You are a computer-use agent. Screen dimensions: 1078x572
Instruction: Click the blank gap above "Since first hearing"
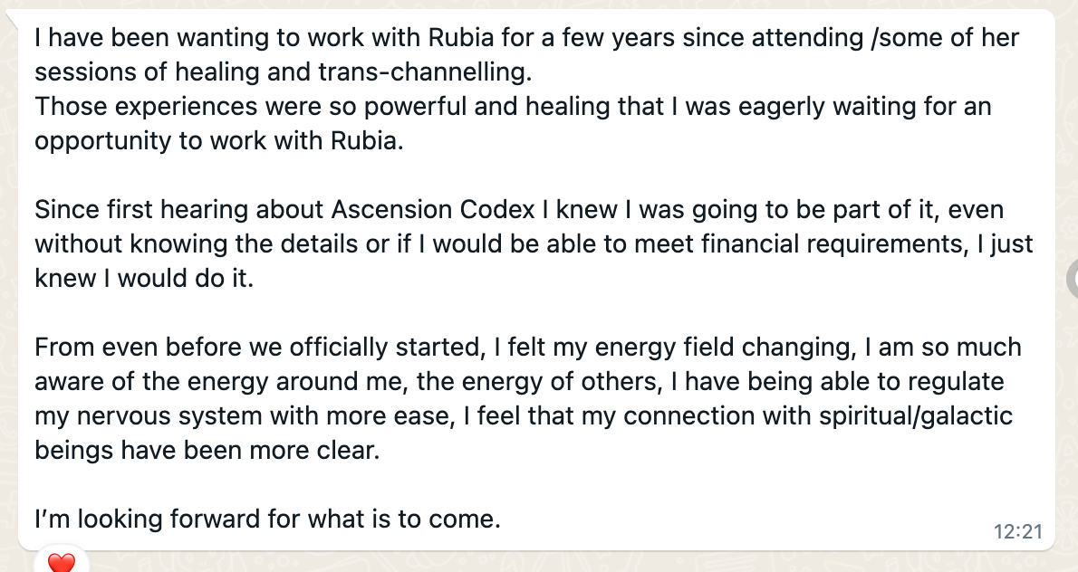(536, 175)
